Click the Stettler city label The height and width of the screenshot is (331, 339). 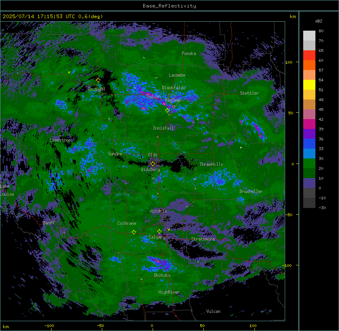coord(249,93)
